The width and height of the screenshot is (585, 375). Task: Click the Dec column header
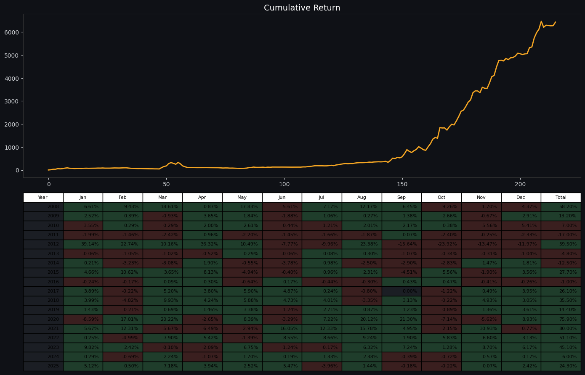tap(521, 197)
